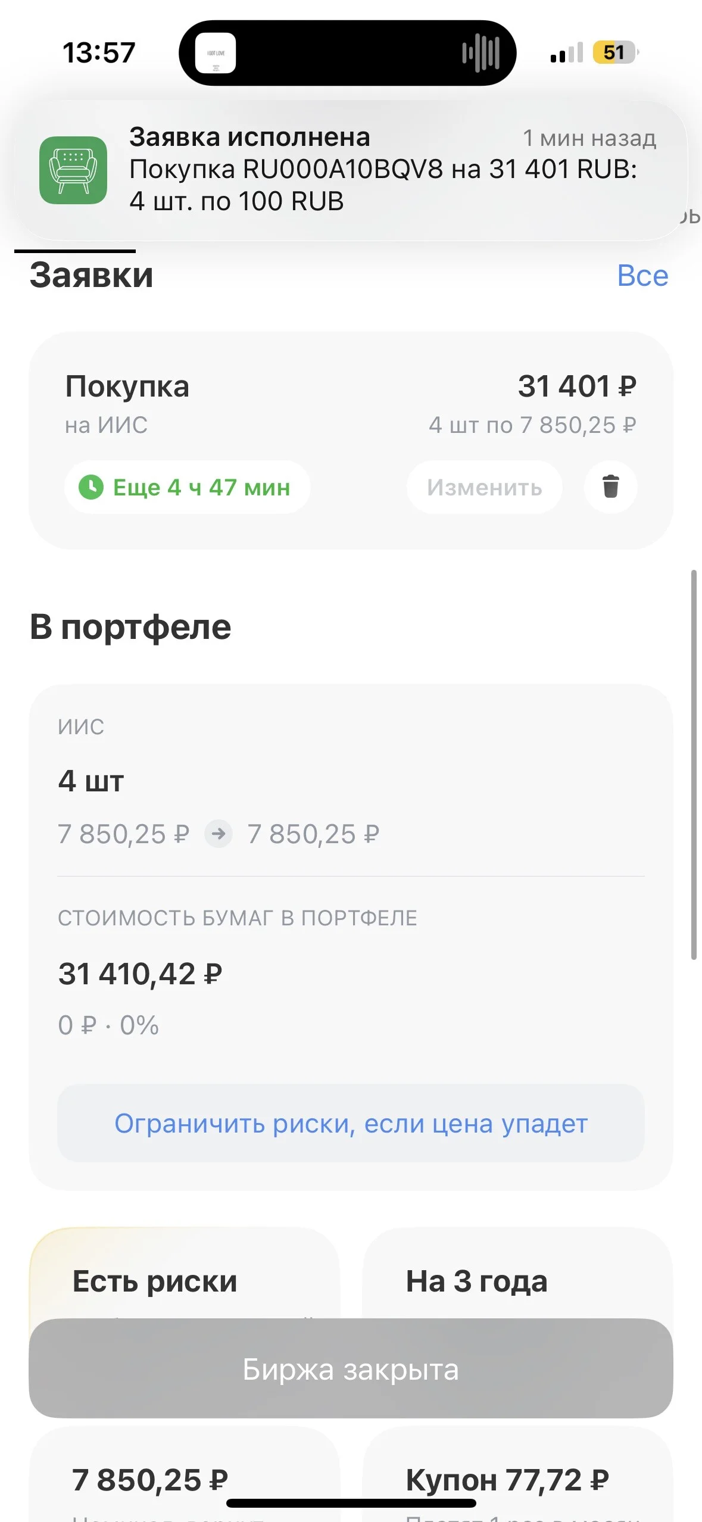Screen dimensions: 702x1522
Task: Open the 7 850,25 ₽ nominal card
Action: [185, 1474]
